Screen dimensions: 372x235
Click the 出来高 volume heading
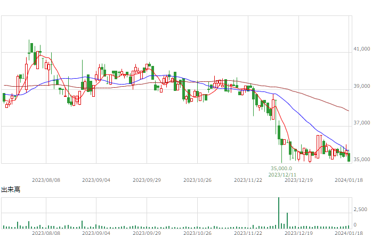tap(11, 190)
